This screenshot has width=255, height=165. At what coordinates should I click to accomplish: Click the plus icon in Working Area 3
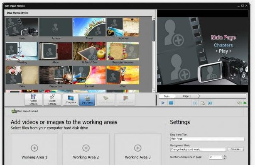click(137, 148)
